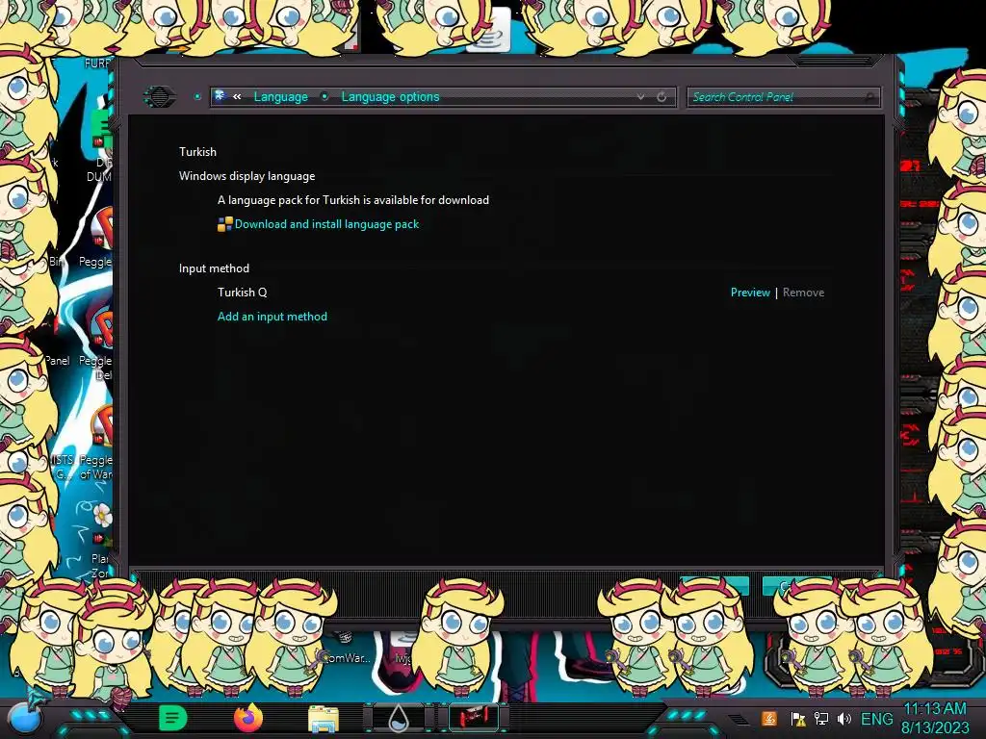The image size is (986, 739).
Task: Click the shield icon beside download link
Action: click(224, 224)
